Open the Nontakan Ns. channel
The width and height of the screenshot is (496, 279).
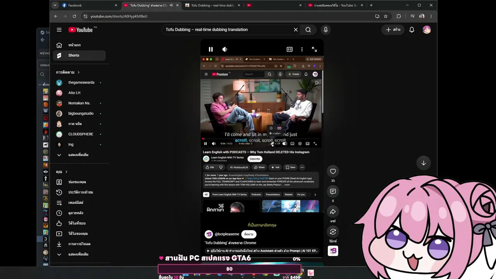[x=79, y=103]
